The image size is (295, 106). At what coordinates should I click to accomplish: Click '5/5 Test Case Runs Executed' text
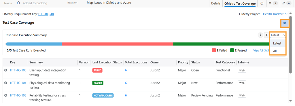(26, 50)
